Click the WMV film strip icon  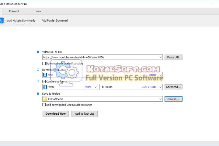[45, 87]
